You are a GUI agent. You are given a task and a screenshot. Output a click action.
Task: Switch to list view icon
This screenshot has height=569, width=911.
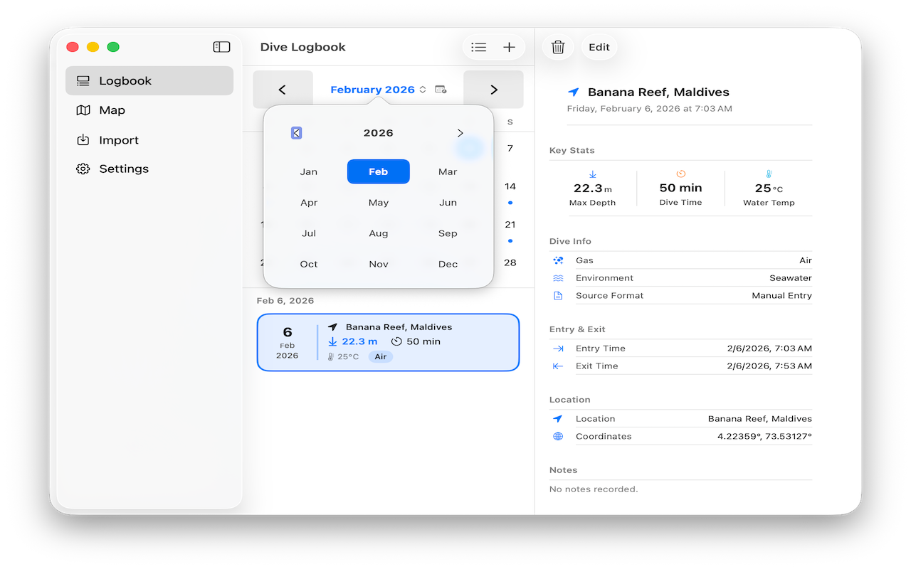point(479,47)
